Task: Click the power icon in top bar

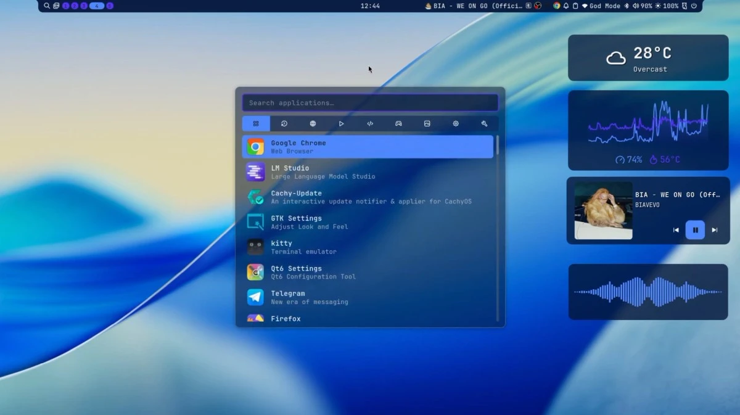Action: (694, 6)
